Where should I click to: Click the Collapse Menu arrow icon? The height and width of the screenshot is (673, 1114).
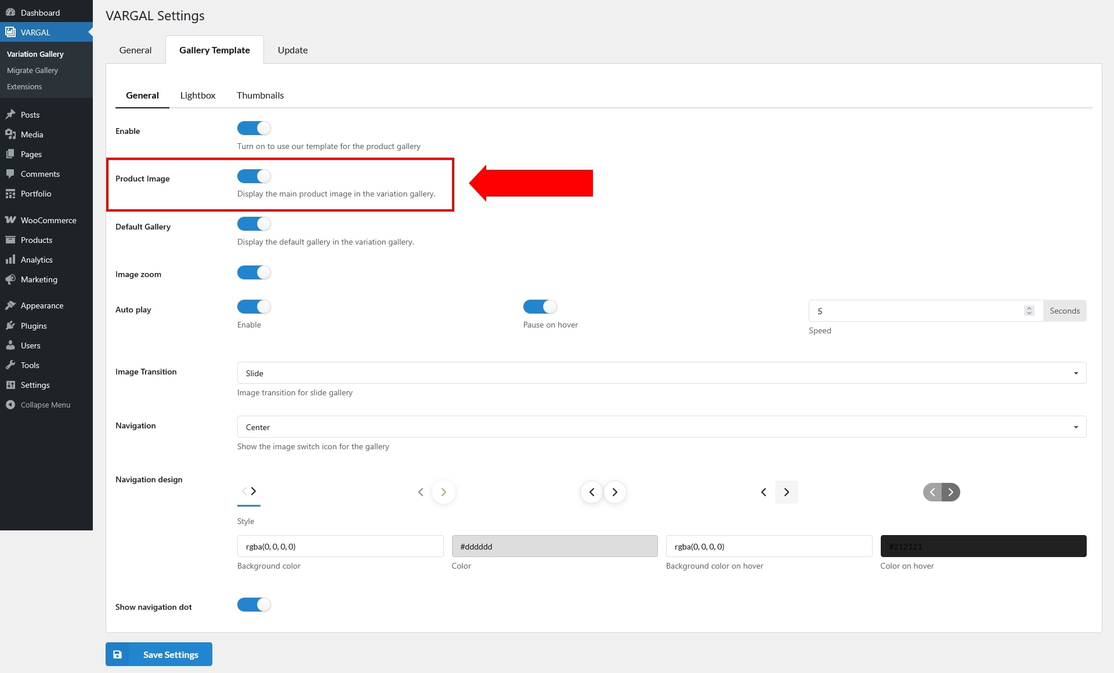click(x=10, y=405)
